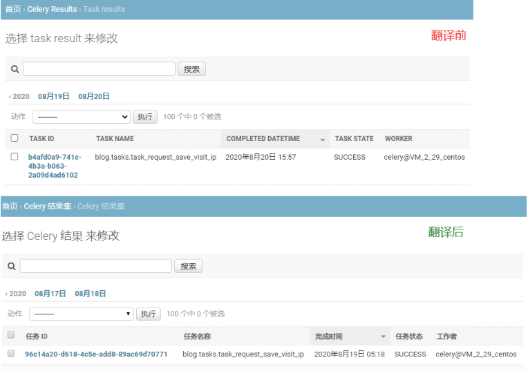
Task: Click the top search input field
Action: point(99,68)
